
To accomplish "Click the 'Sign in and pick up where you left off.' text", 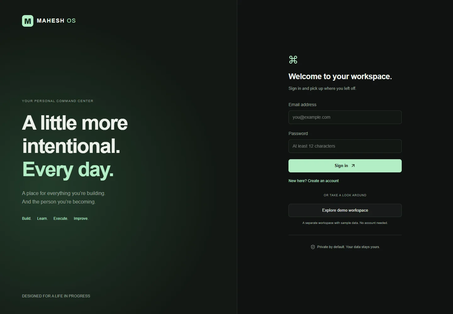I will (322, 89).
